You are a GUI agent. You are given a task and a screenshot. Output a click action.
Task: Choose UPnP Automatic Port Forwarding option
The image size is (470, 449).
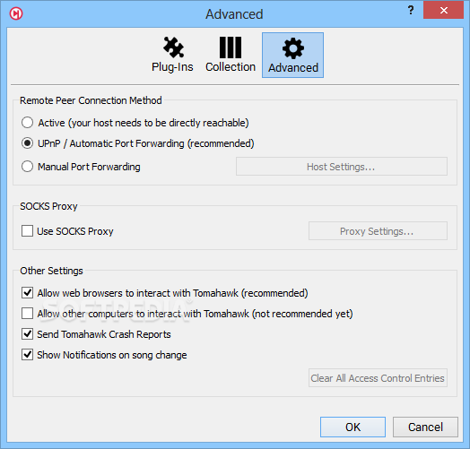[27, 143]
